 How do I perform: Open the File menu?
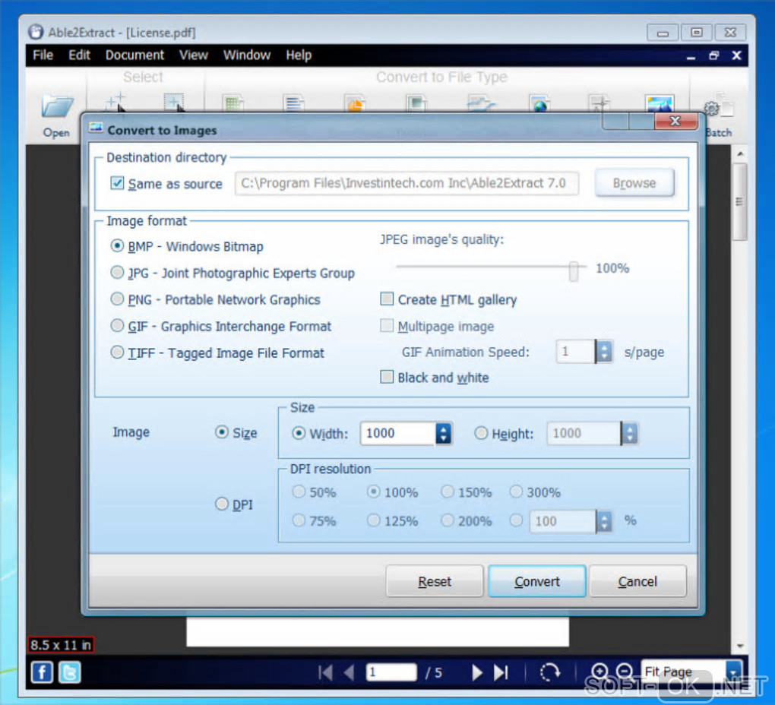click(43, 55)
